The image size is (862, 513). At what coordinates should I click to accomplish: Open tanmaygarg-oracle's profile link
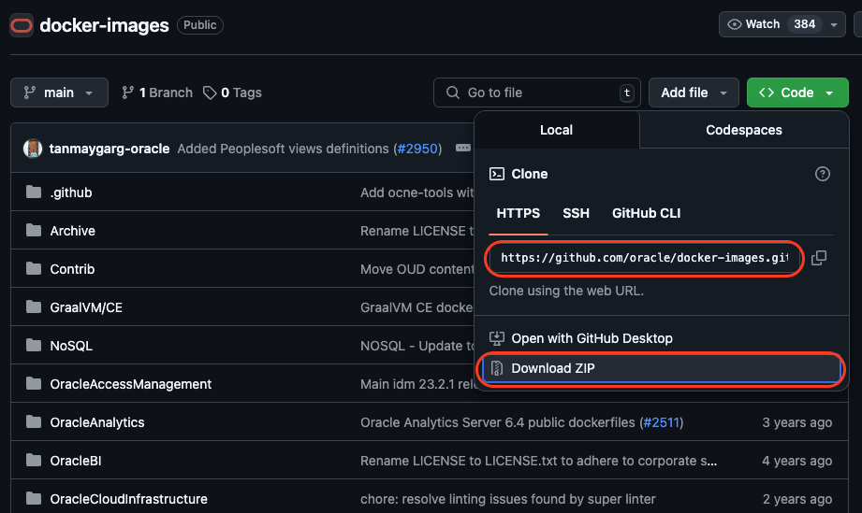(x=110, y=149)
